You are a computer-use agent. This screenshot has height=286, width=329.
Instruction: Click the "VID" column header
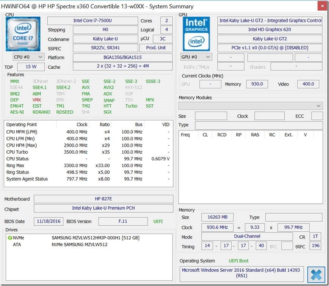(x=158, y=124)
